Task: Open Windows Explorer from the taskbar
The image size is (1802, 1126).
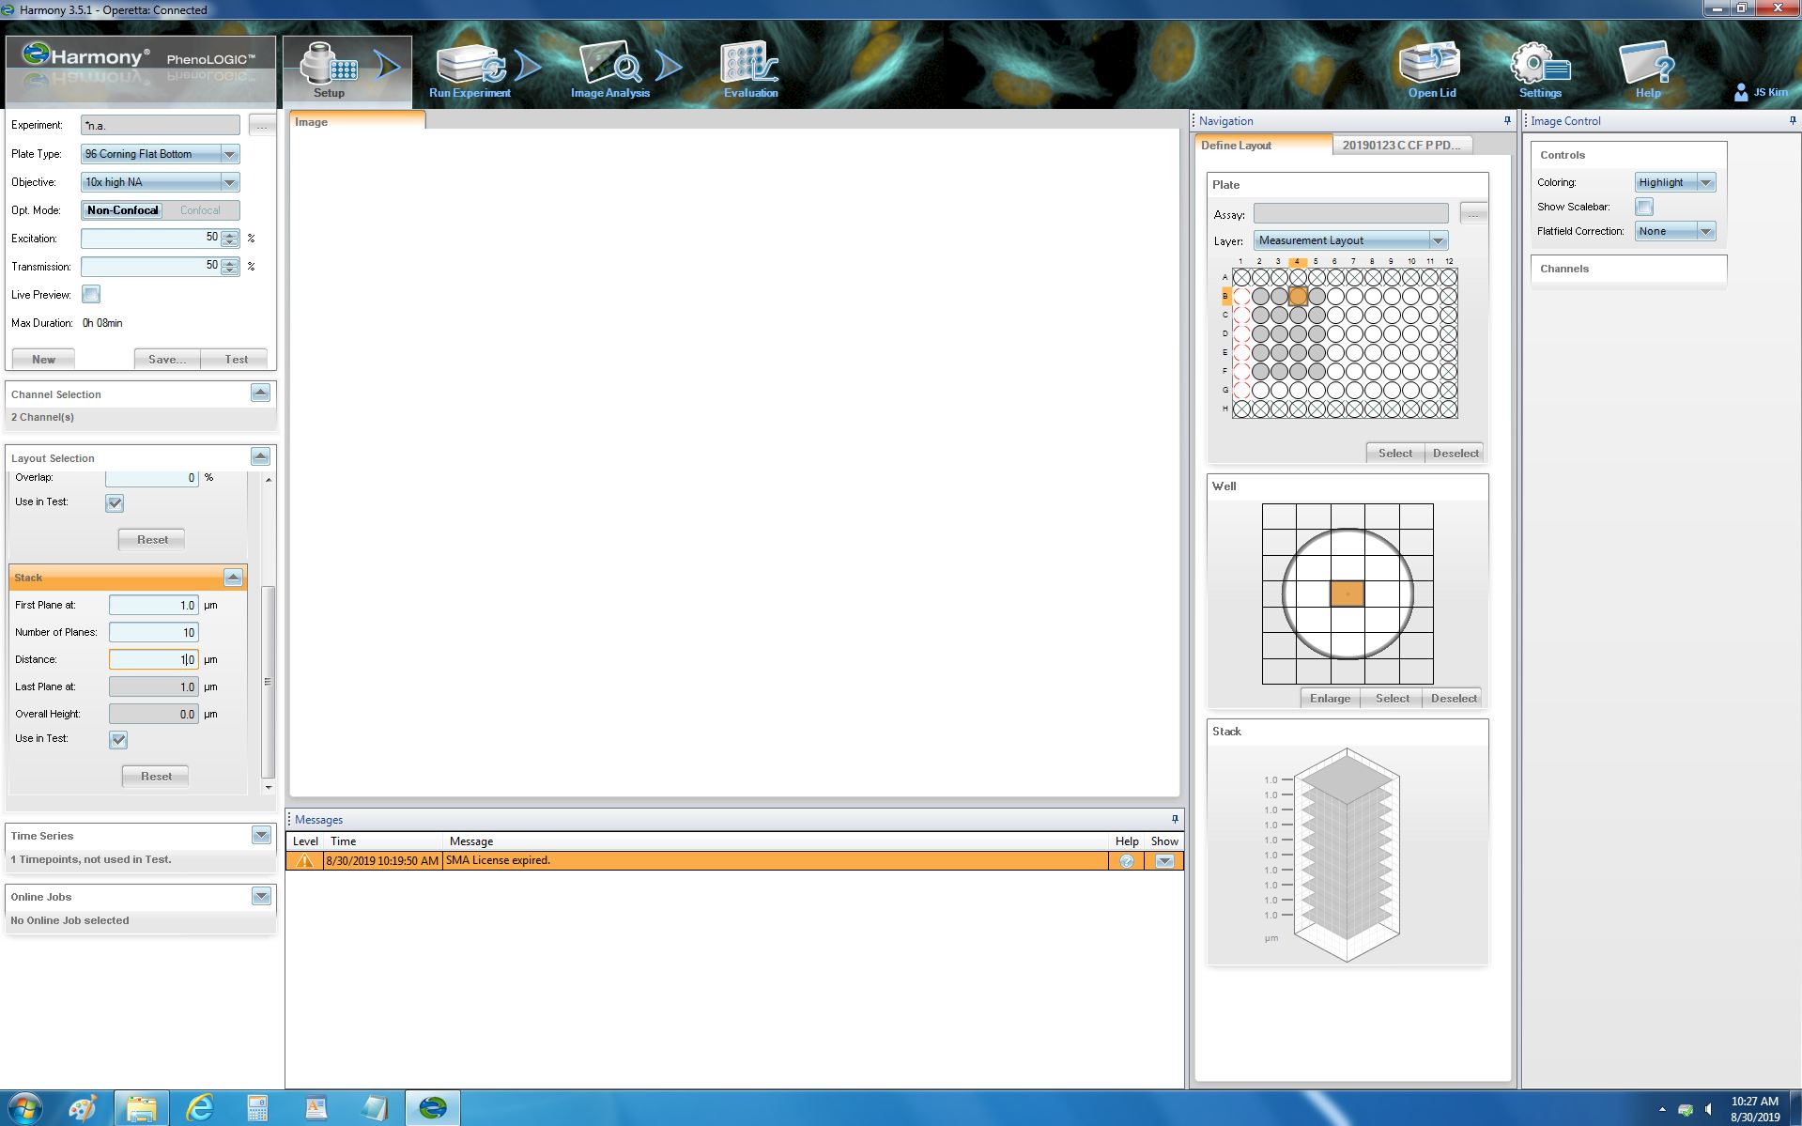Action: point(142,1108)
